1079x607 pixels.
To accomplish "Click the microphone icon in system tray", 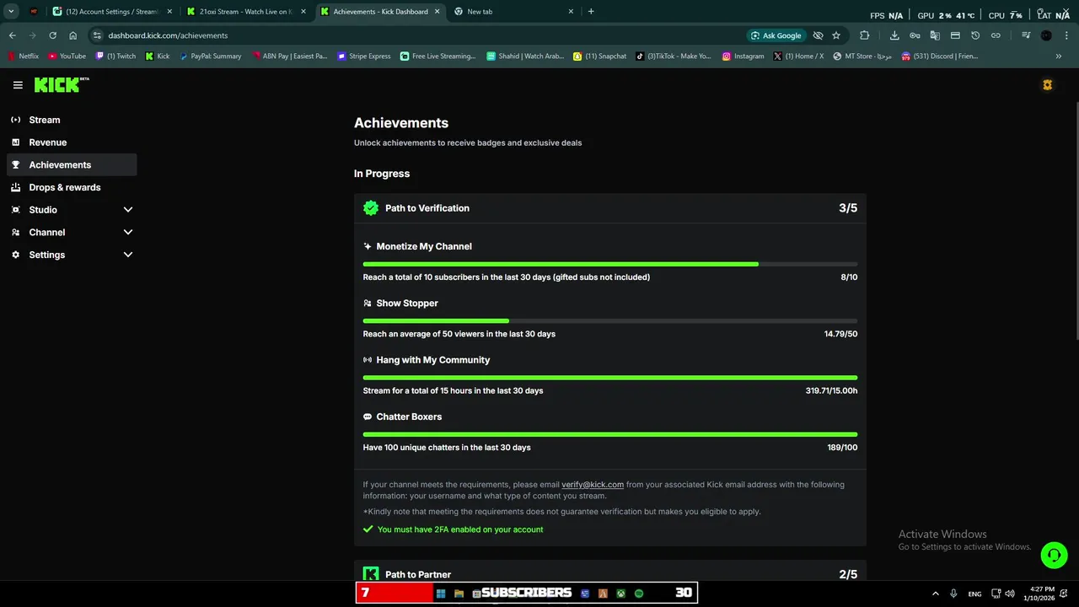I will point(953,594).
